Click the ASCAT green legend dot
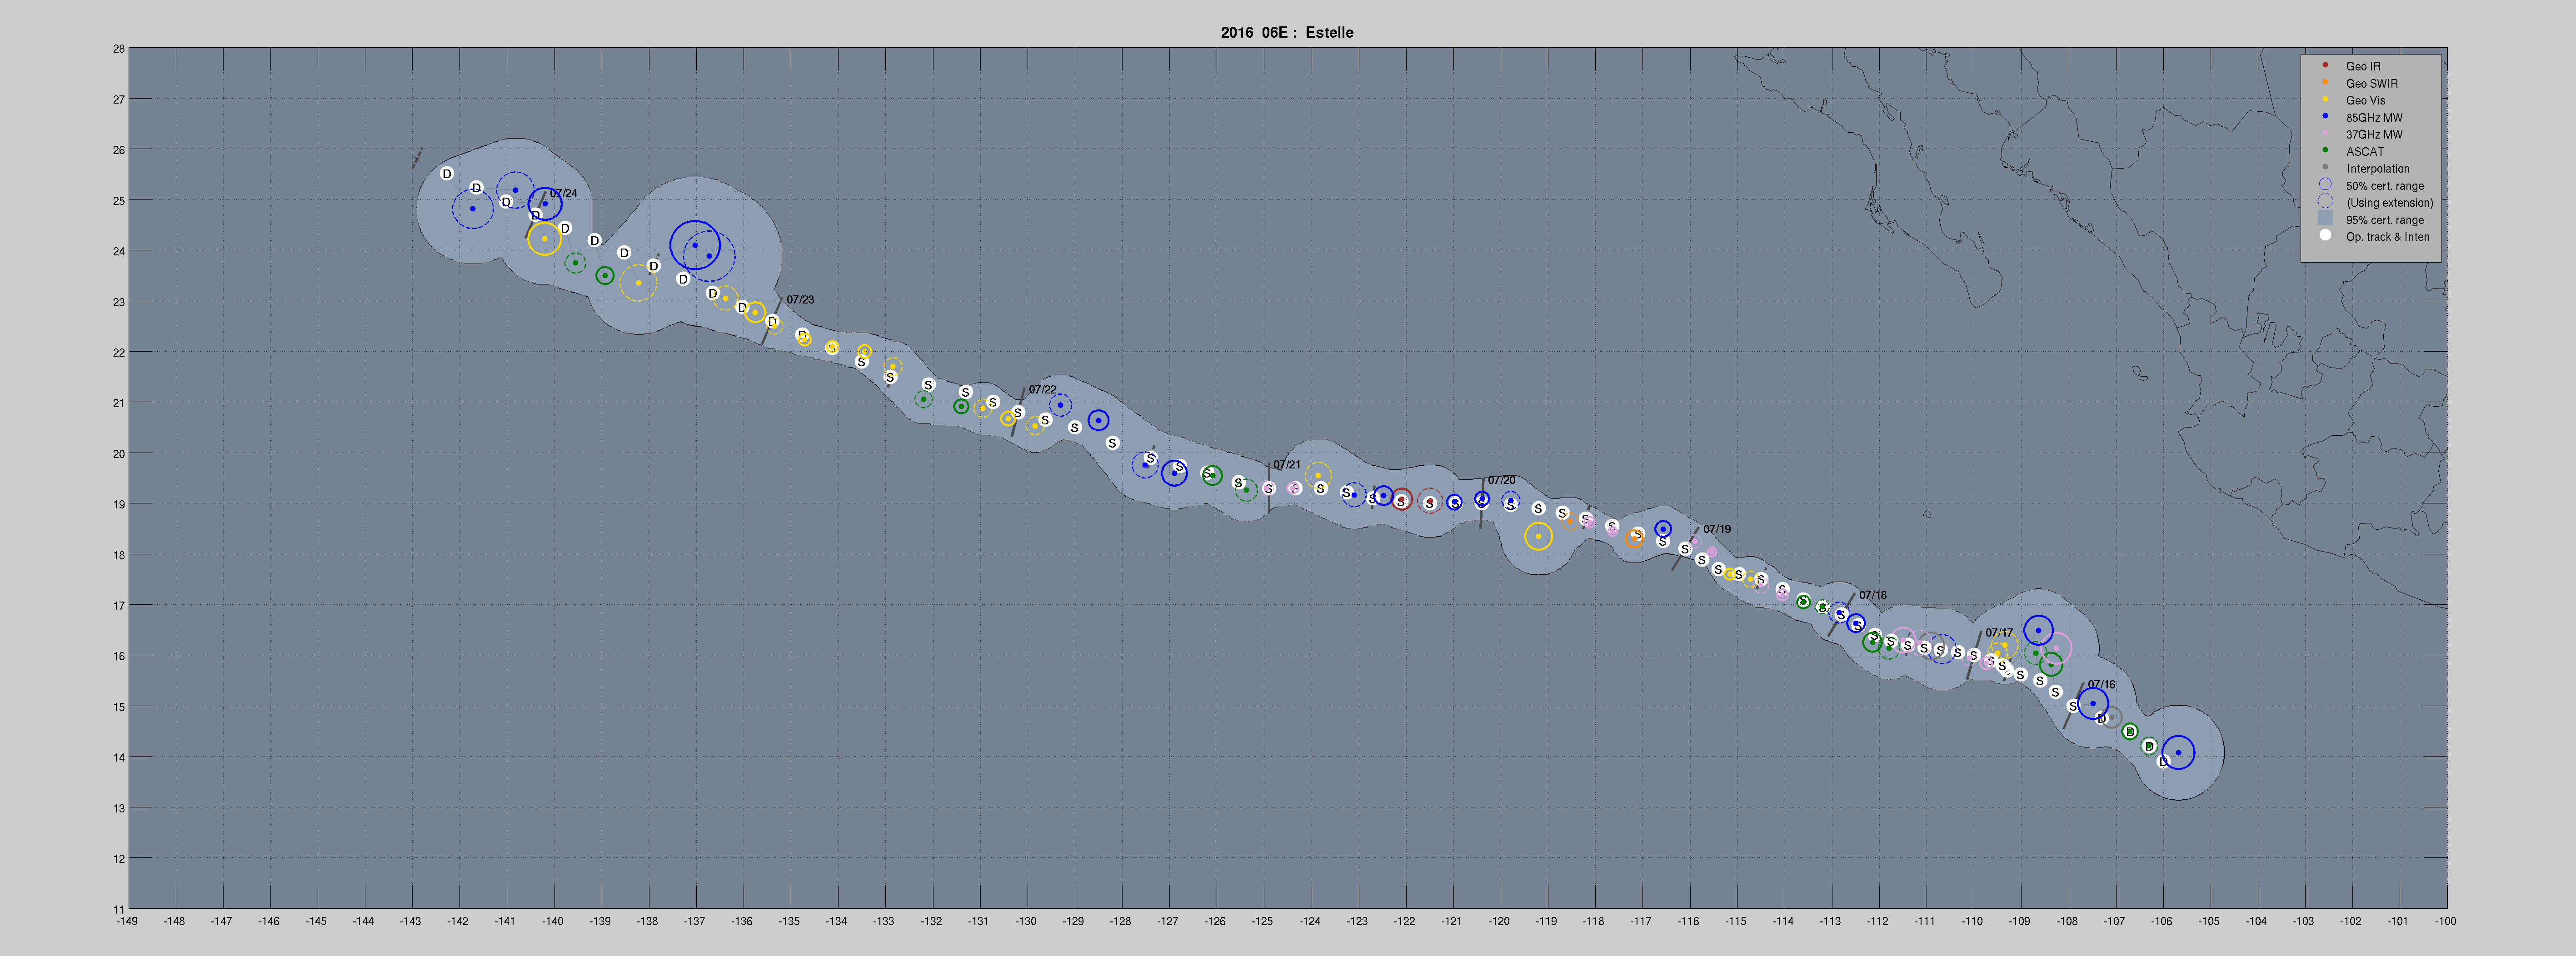 coord(2325,151)
